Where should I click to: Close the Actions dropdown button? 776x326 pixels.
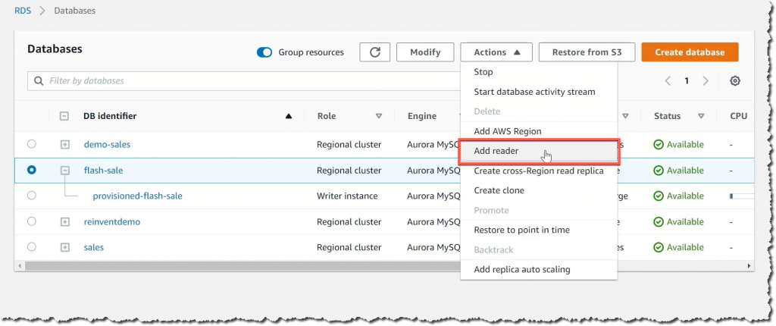coord(496,52)
